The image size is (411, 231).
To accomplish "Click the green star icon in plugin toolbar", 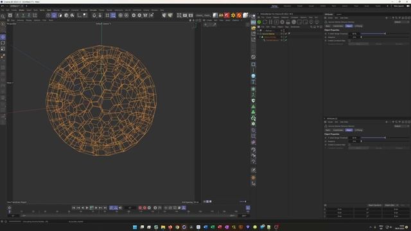I will [x=259, y=22].
